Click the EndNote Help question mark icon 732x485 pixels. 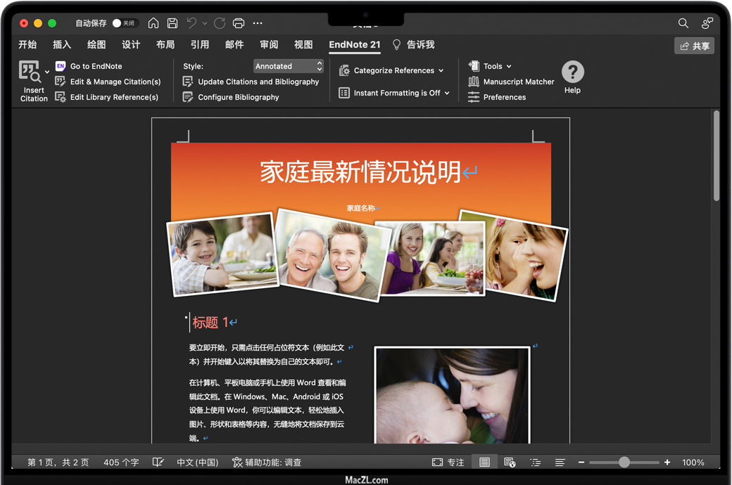point(572,72)
